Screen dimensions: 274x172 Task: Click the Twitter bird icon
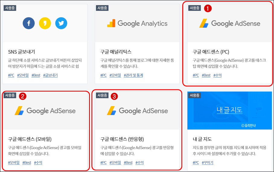pos(61,23)
